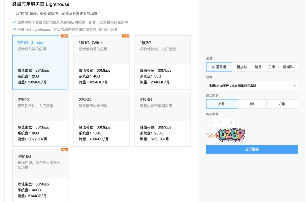Click the Hot badge on 4核16G card

coord(65,150)
